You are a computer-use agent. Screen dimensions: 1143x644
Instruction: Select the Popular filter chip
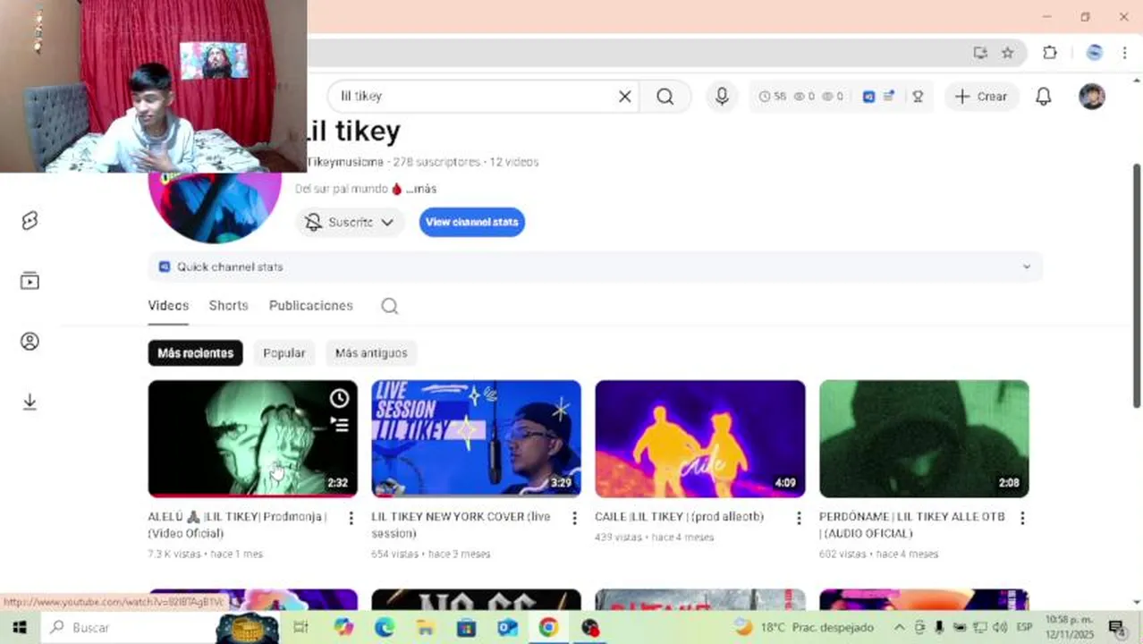[x=284, y=353]
